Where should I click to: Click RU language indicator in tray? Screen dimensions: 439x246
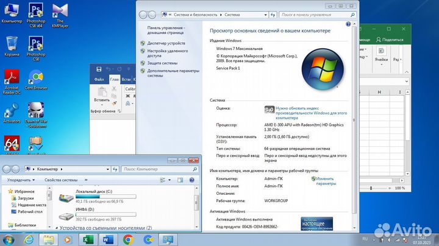coord(365,239)
